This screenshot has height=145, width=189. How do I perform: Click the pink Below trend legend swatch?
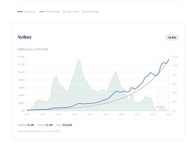[x=84, y=12]
